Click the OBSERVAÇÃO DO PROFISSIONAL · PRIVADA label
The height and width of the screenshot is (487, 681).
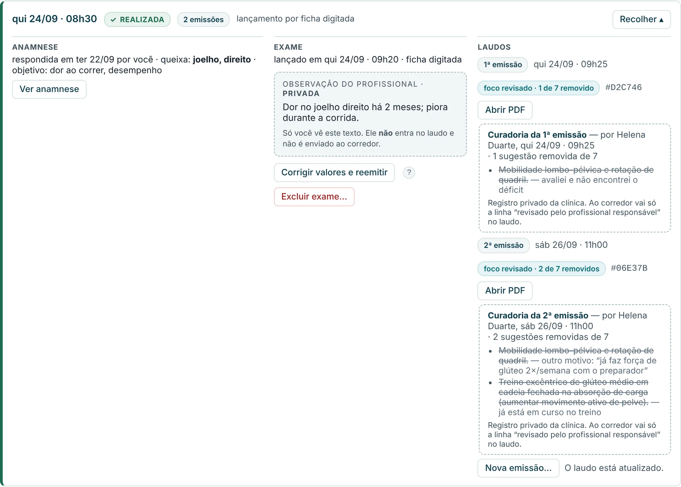click(353, 89)
